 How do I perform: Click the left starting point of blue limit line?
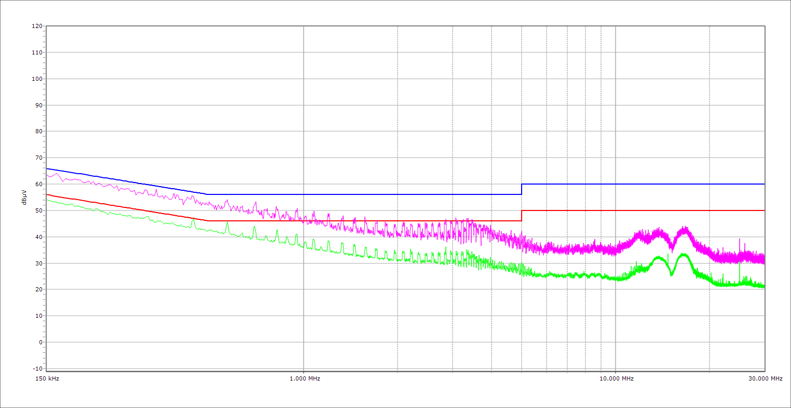[x=47, y=168]
